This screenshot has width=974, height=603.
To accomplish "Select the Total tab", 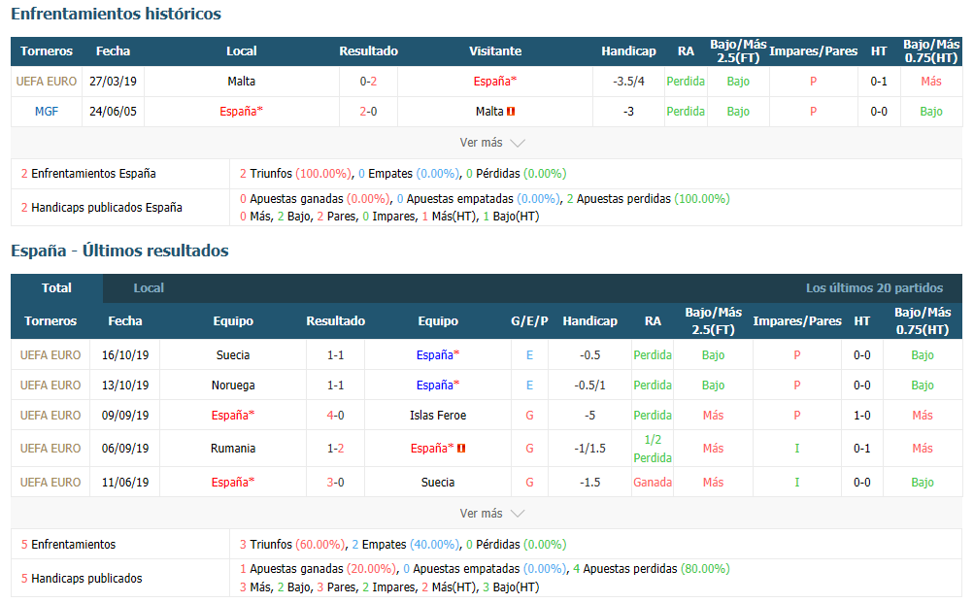I will point(56,288).
